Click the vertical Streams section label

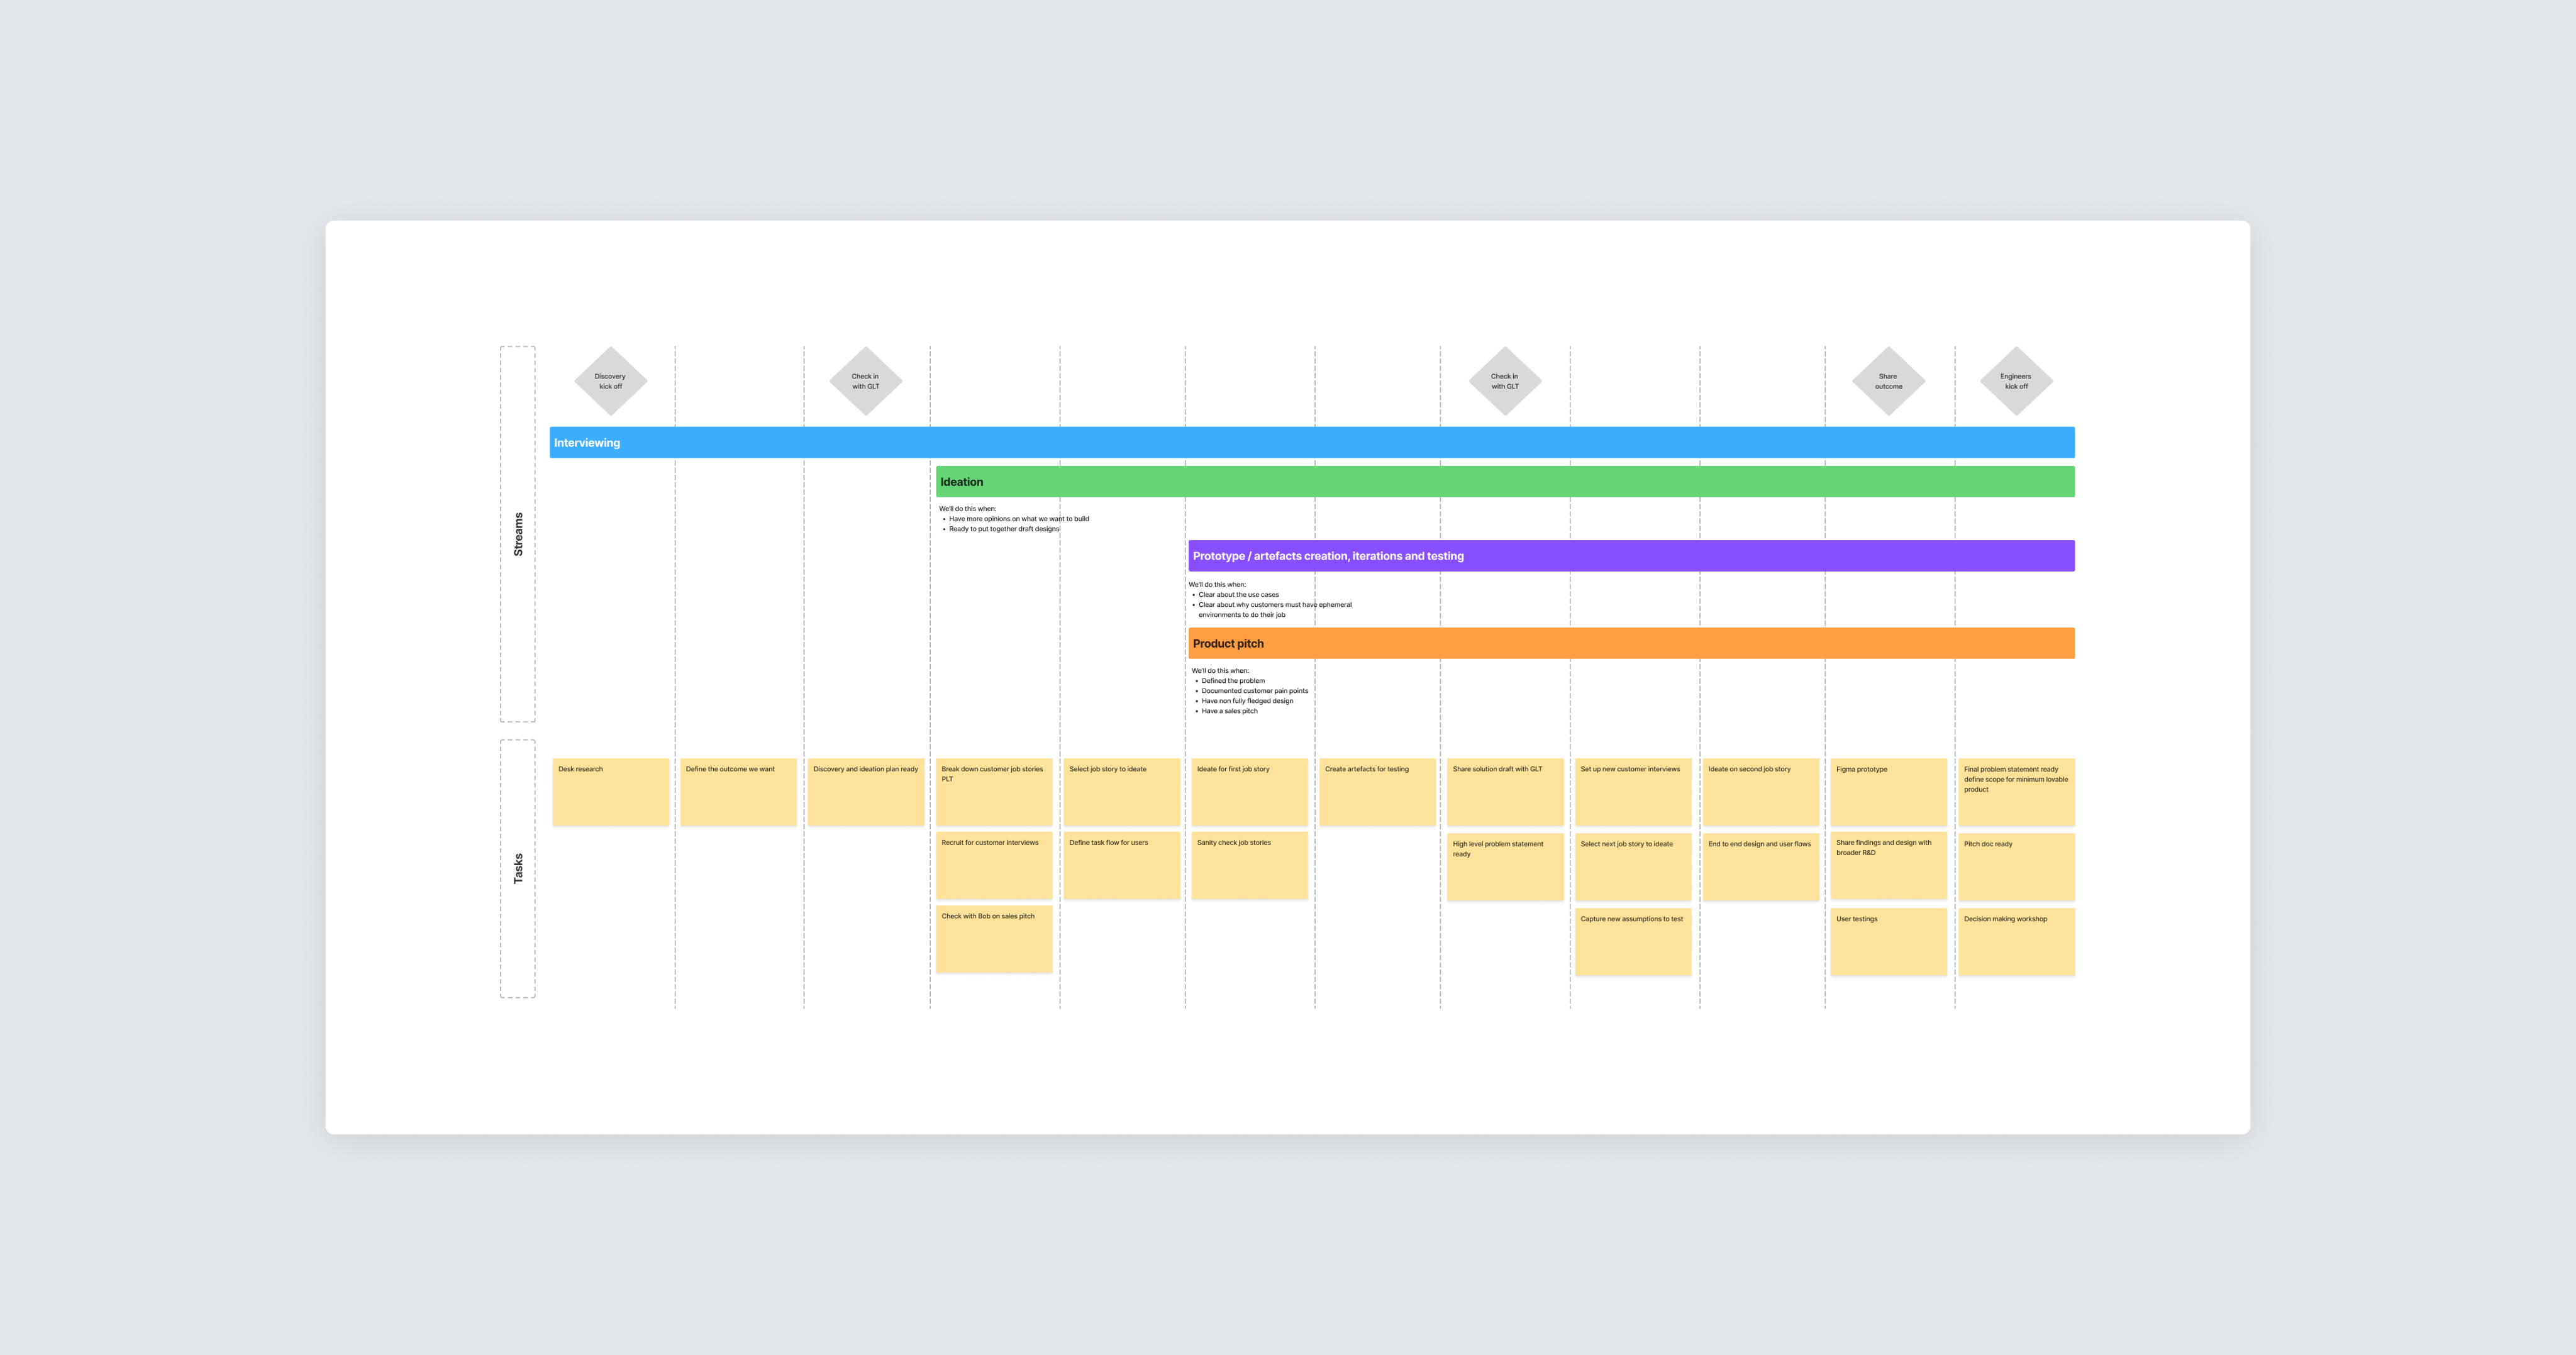tap(518, 534)
